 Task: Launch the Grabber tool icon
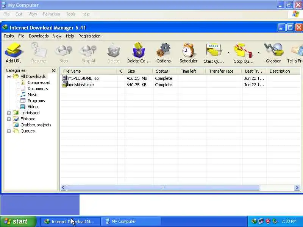pos(273,50)
